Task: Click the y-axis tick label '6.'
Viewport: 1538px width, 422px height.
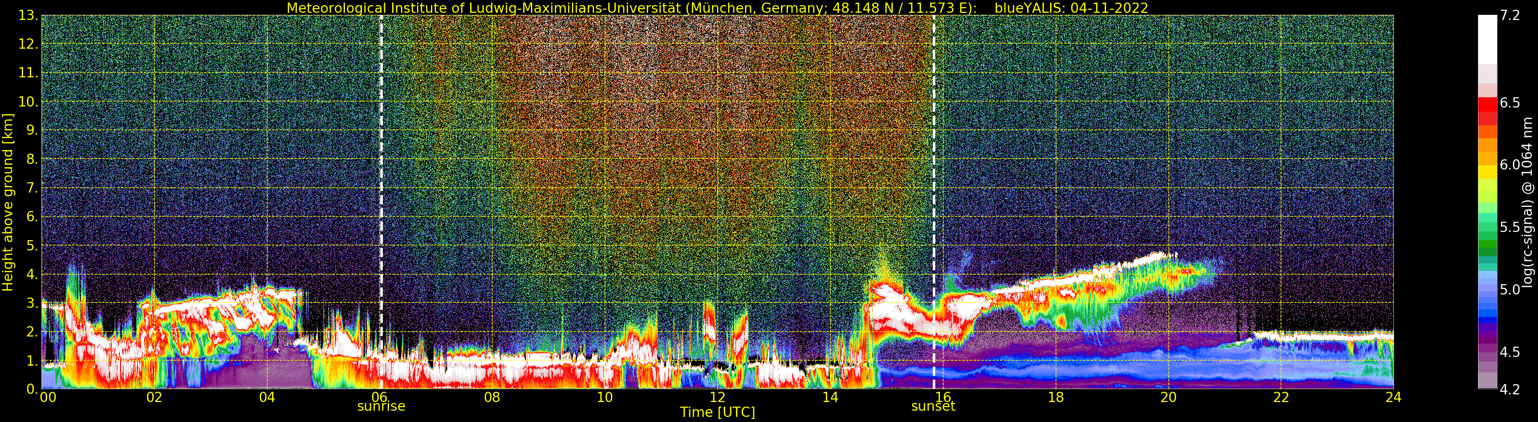Action: pos(32,217)
